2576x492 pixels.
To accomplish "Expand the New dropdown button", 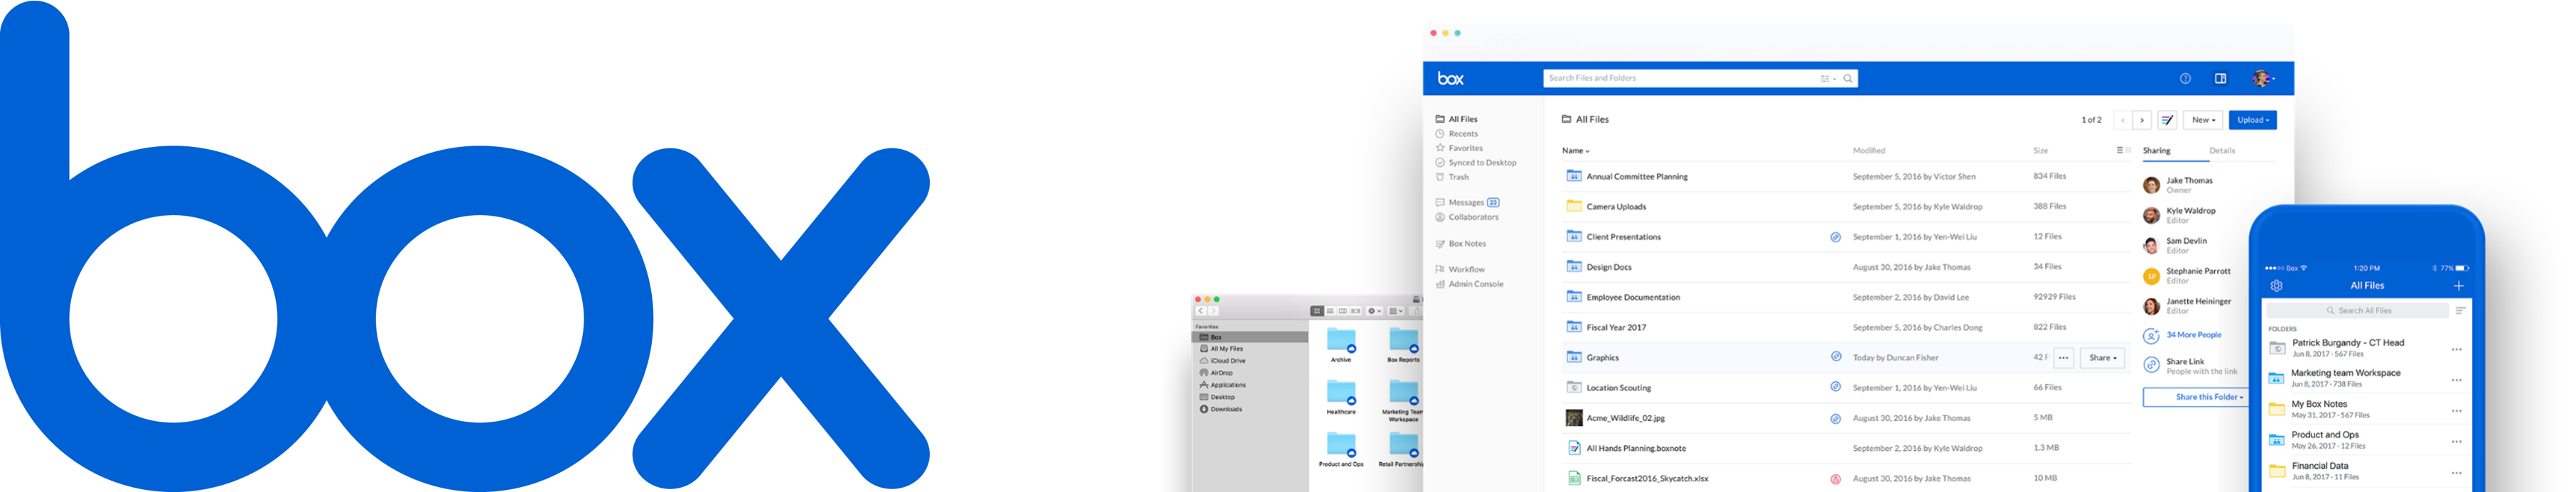I will point(2202,120).
